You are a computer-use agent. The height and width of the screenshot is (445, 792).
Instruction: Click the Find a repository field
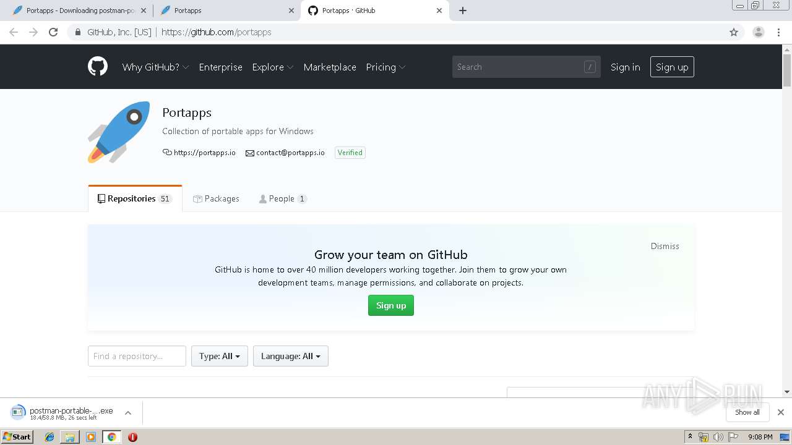(137, 356)
